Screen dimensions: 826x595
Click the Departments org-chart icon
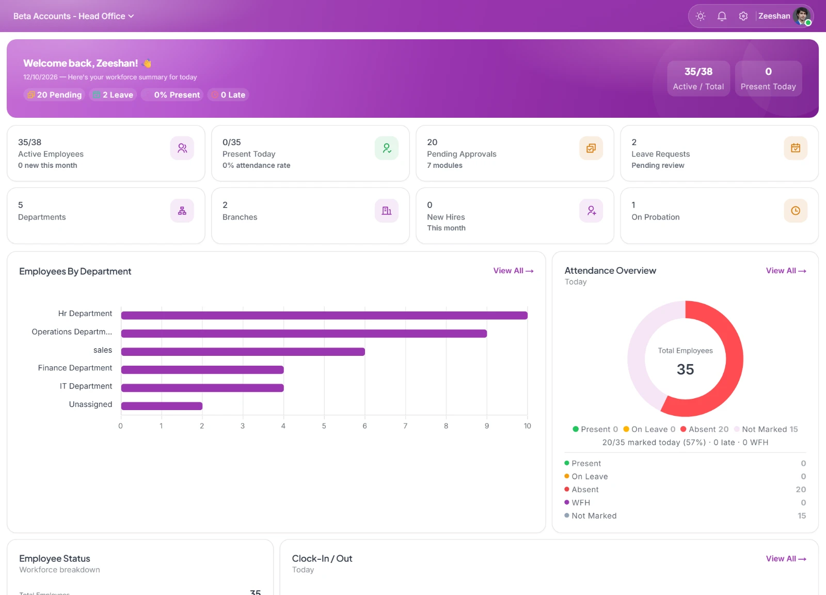click(182, 211)
